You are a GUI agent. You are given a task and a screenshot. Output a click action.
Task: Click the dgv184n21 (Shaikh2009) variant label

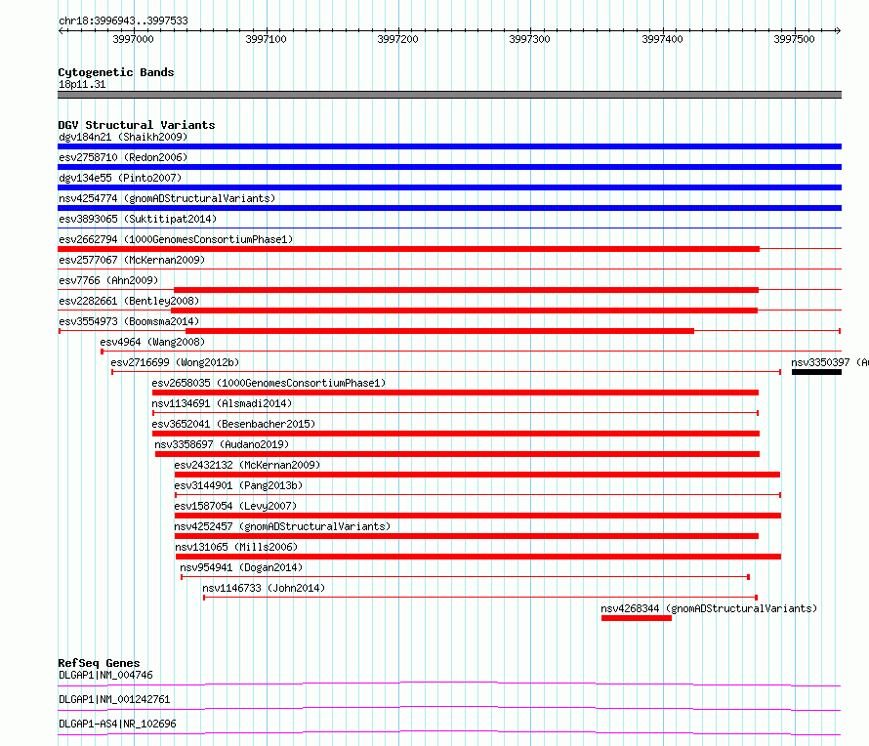[x=123, y=137]
